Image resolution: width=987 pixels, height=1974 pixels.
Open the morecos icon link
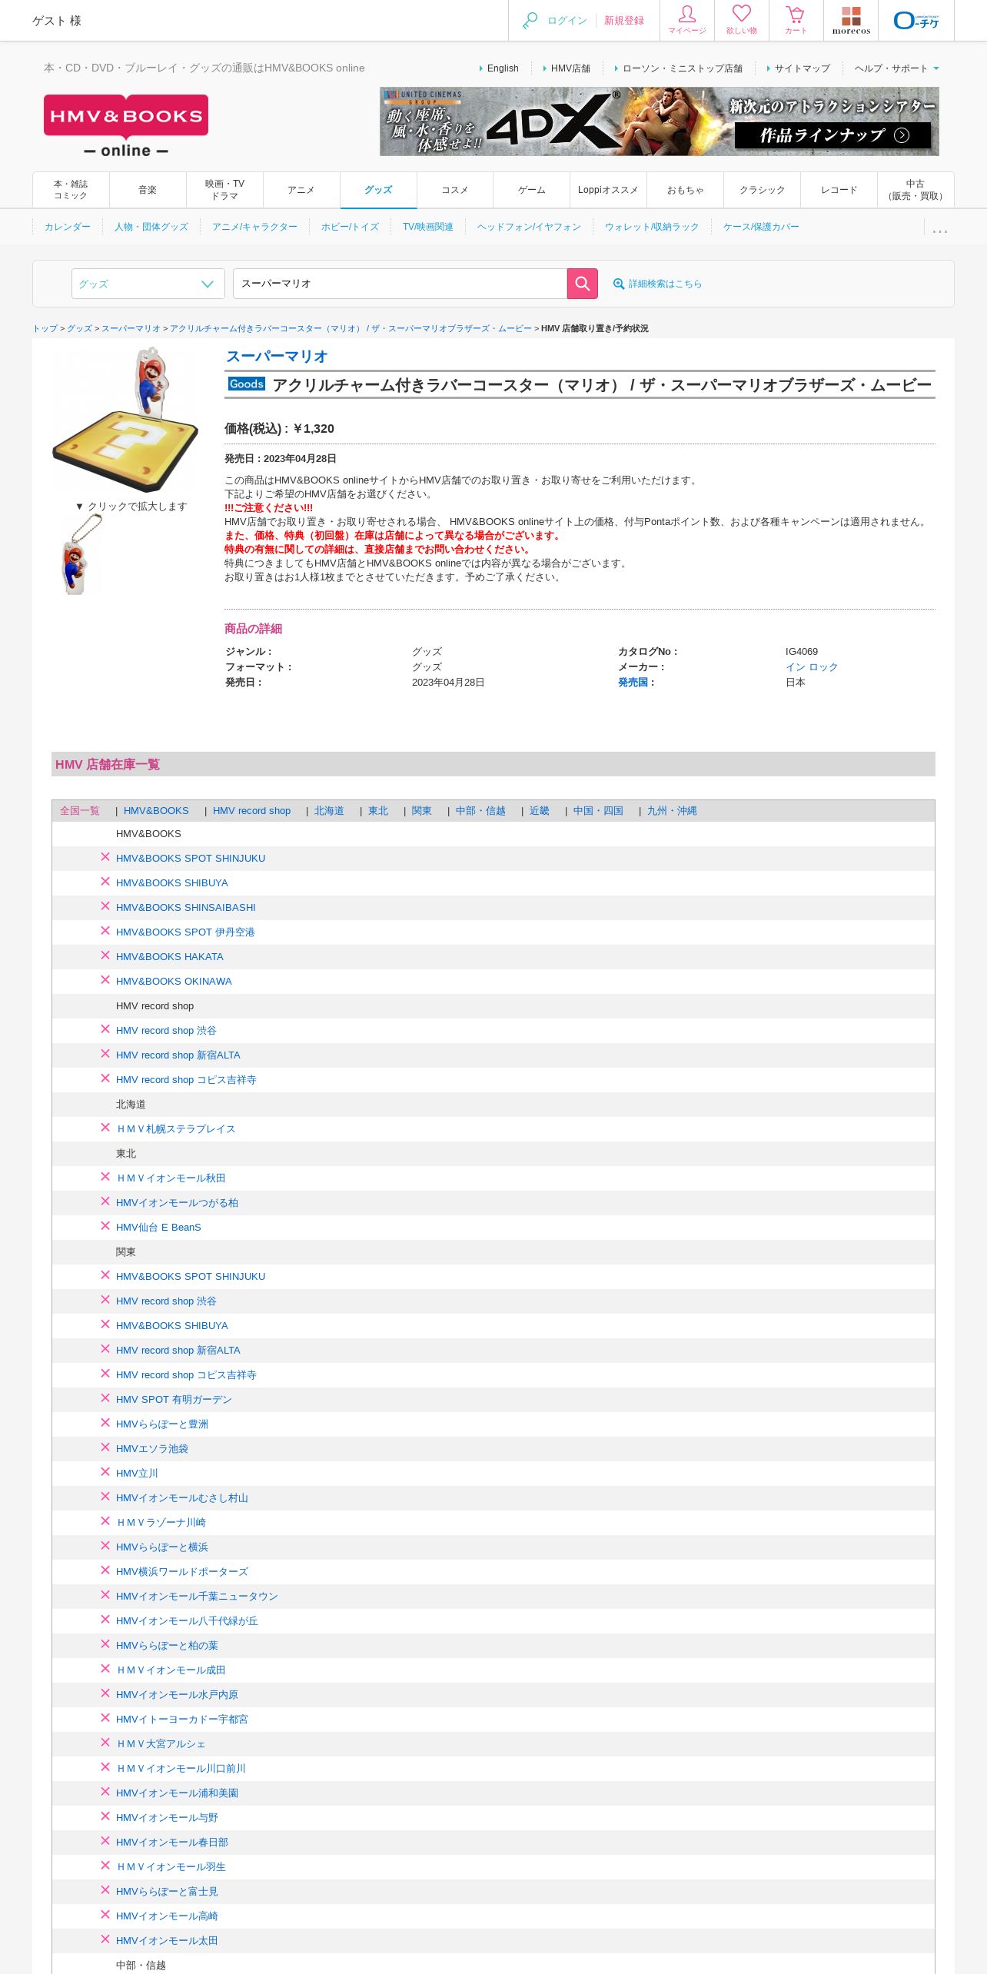click(x=851, y=20)
